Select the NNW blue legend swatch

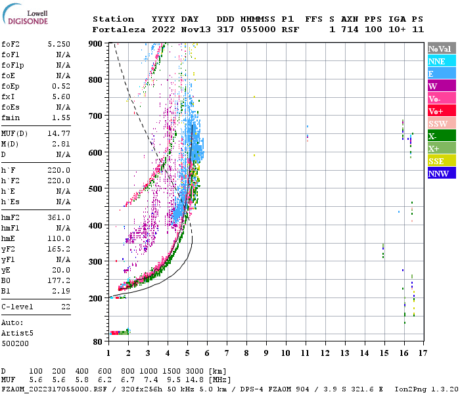(x=442, y=173)
